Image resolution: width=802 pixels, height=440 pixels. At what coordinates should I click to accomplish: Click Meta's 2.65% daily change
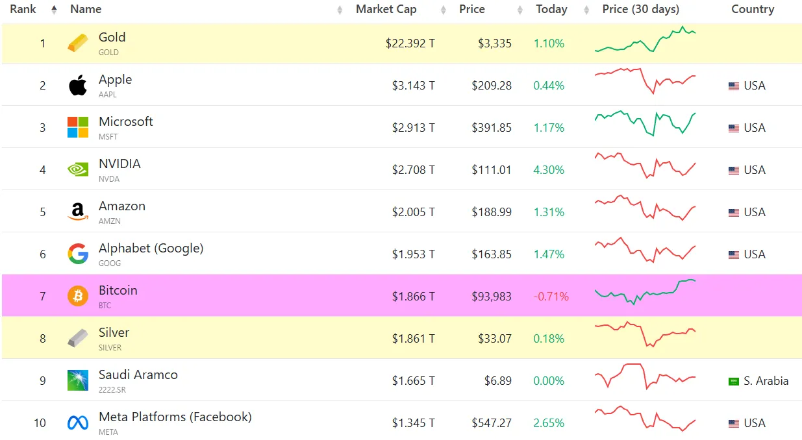[549, 423]
